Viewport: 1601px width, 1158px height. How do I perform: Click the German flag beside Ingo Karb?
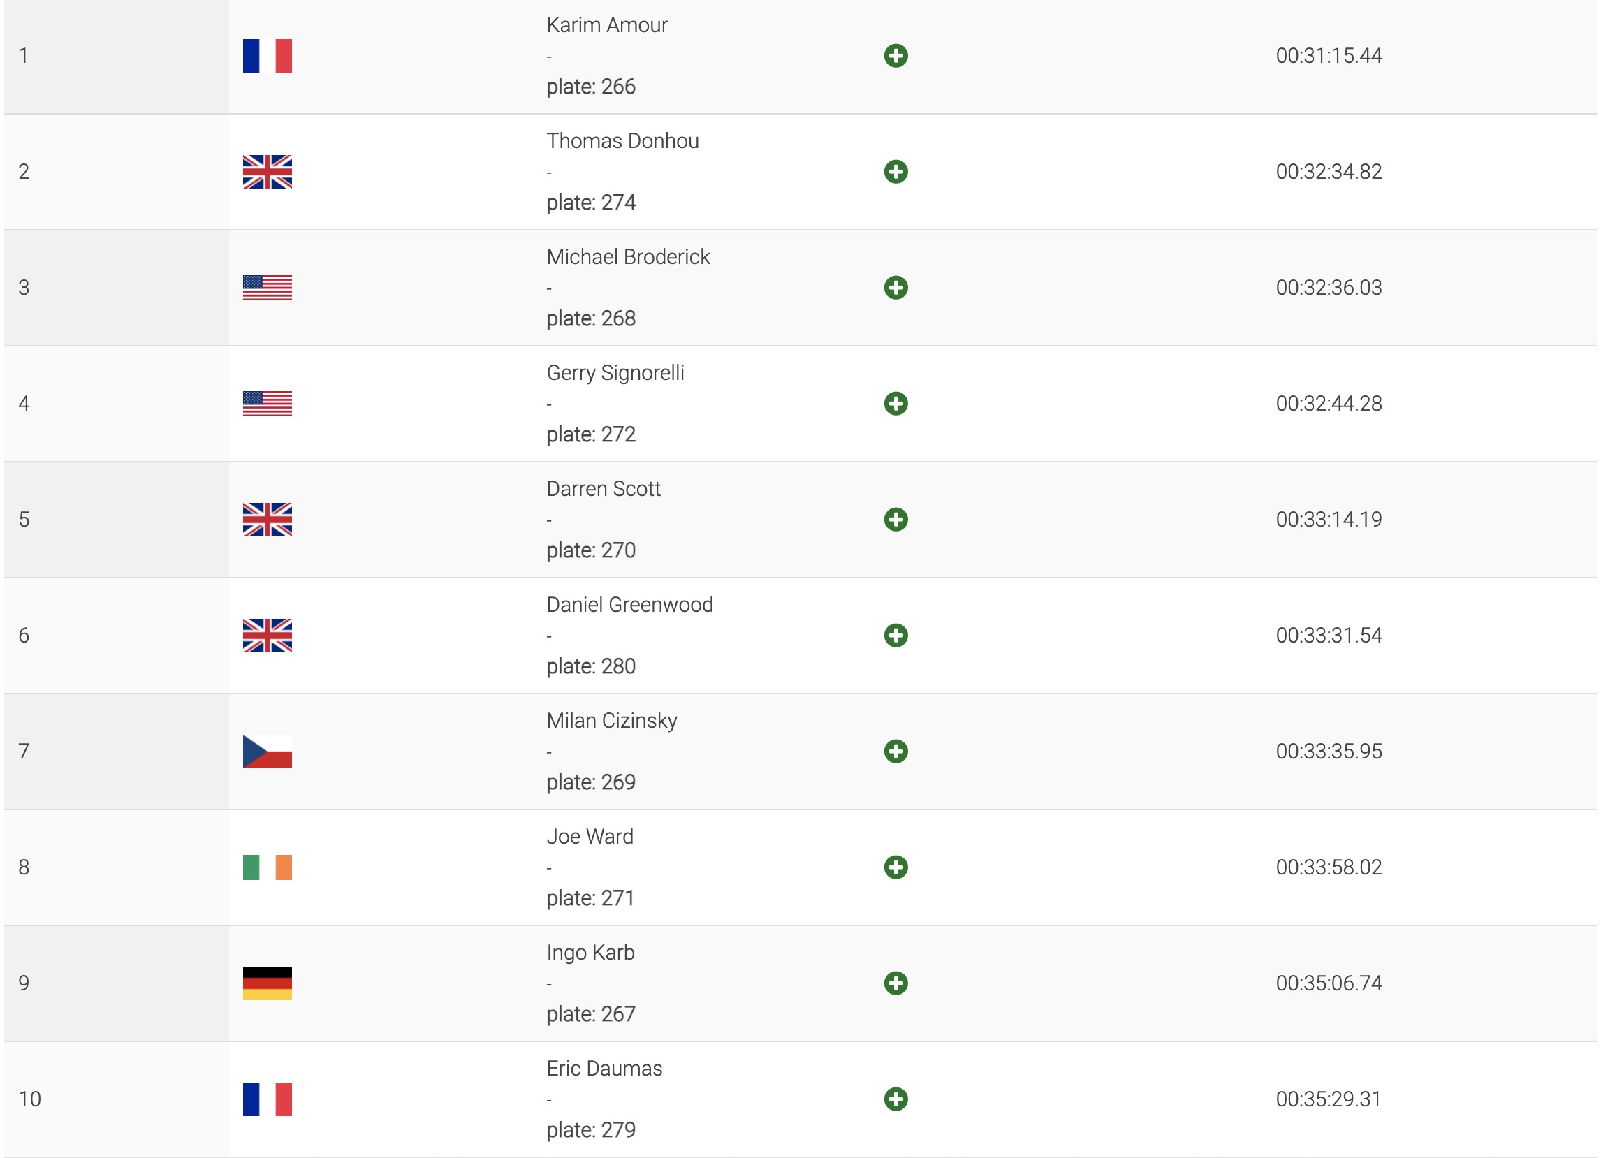(267, 983)
